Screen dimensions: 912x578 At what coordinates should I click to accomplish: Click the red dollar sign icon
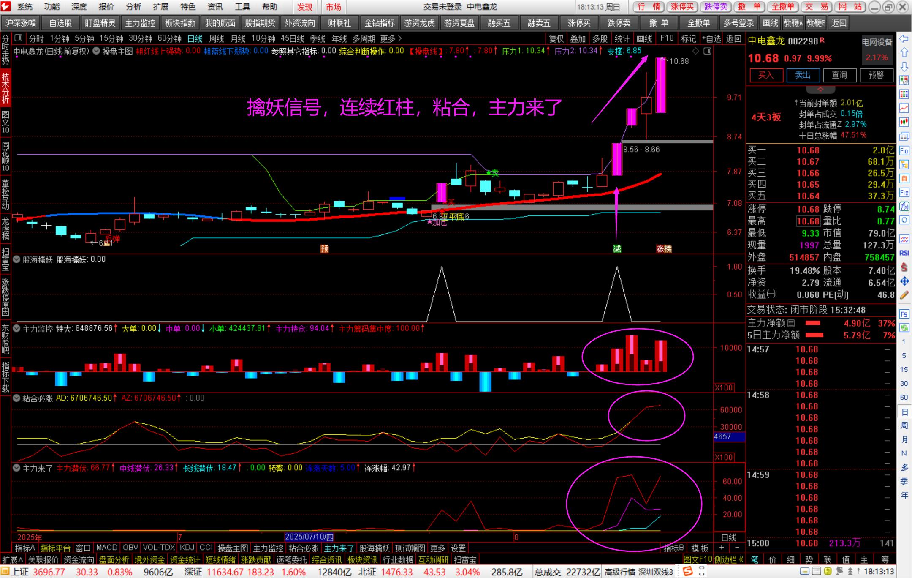pyautogui.click(x=904, y=267)
